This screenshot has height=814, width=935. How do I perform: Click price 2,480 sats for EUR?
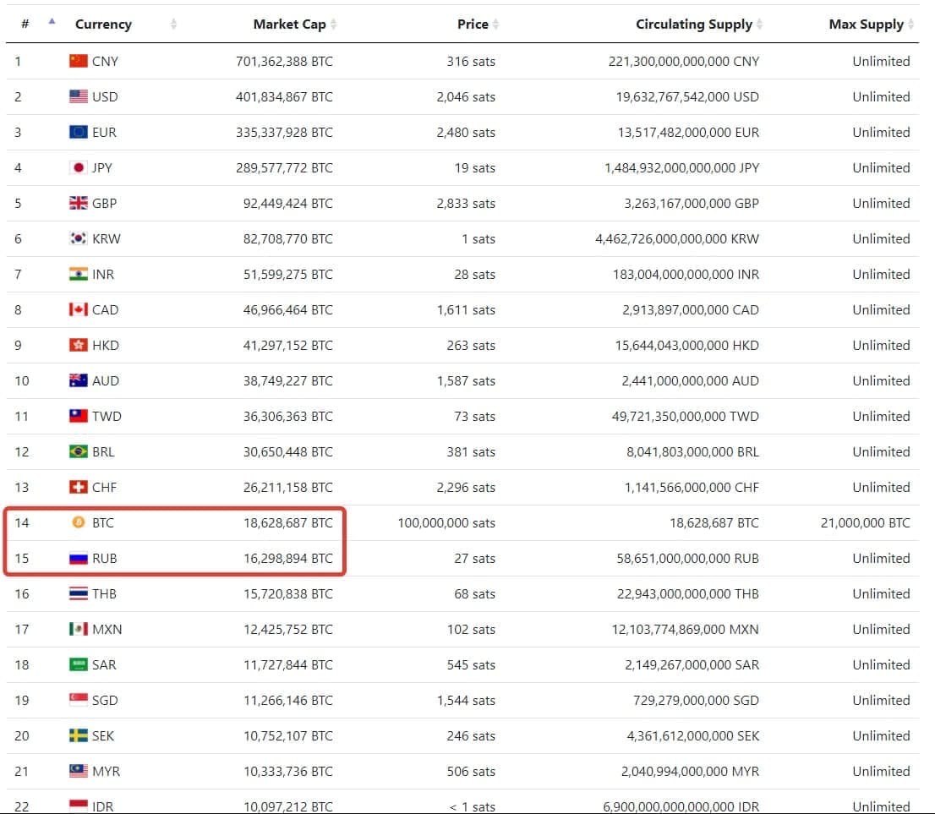tap(466, 132)
